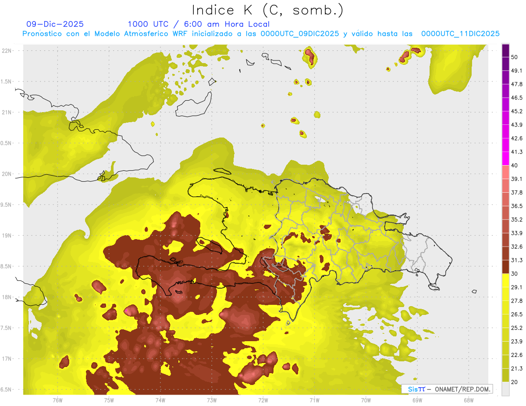Click the 21N latitude label

click(7, 113)
